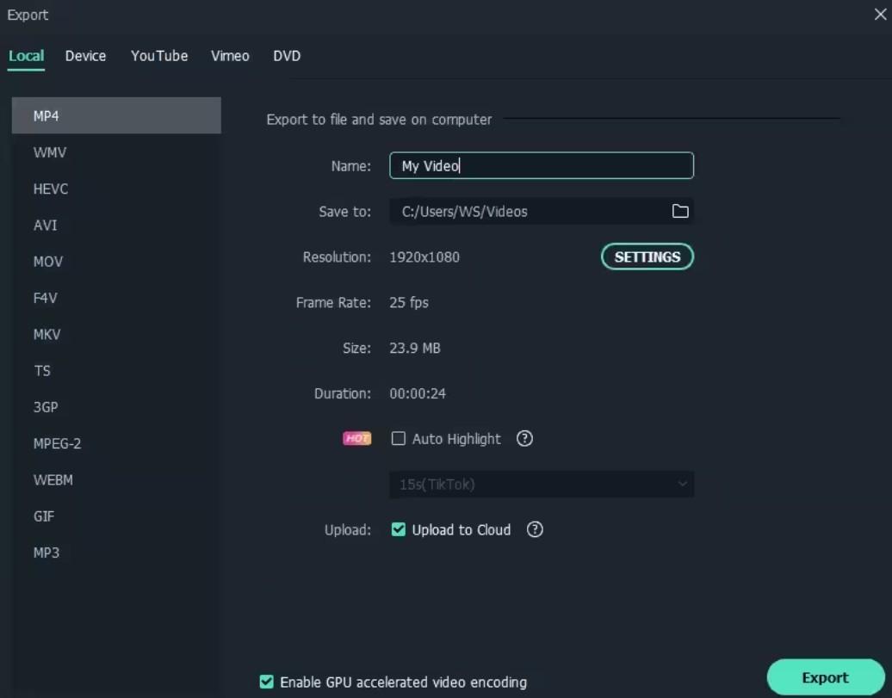Click the 00:00:24 duration value
This screenshot has width=892, height=698.
pos(418,393)
